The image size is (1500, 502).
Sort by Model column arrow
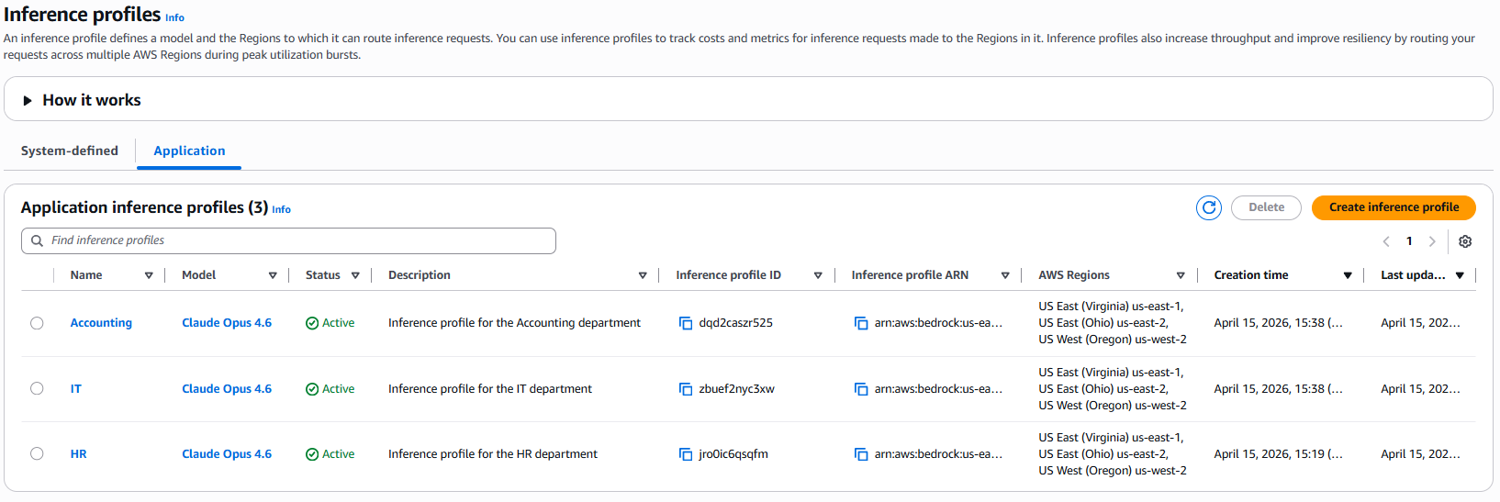[x=273, y=275]
